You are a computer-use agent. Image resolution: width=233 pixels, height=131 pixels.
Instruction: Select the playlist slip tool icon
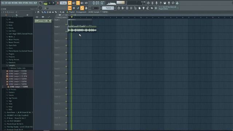pos(53,12)
